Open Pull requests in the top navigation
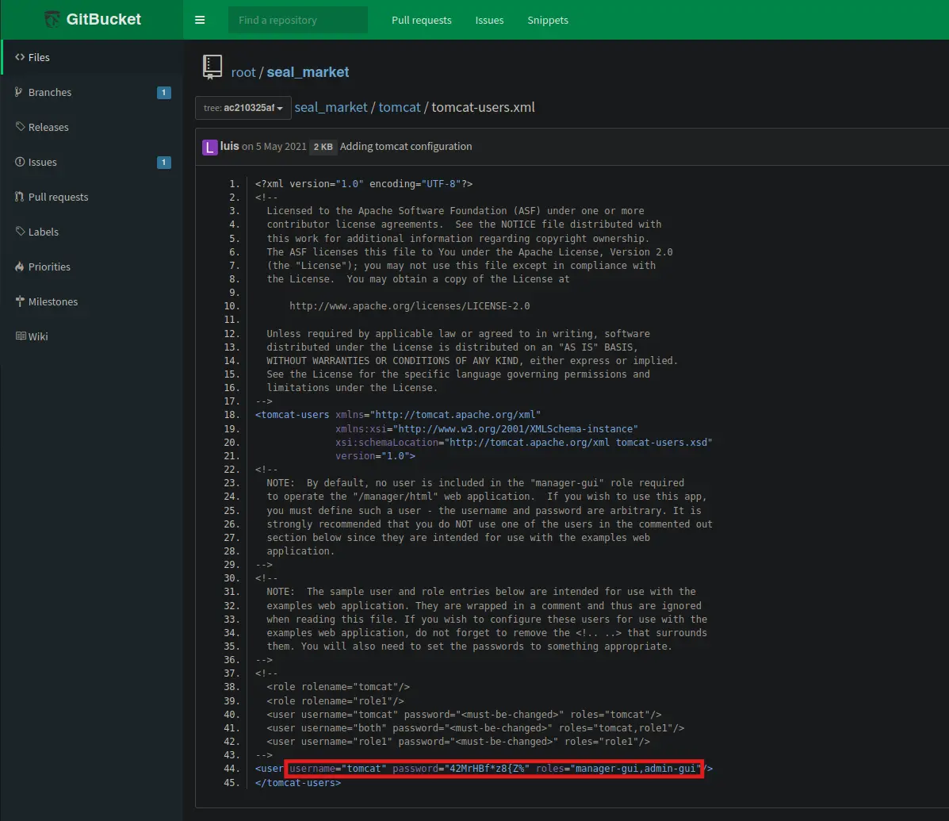949x821 pixels. (x=421, y=20)
